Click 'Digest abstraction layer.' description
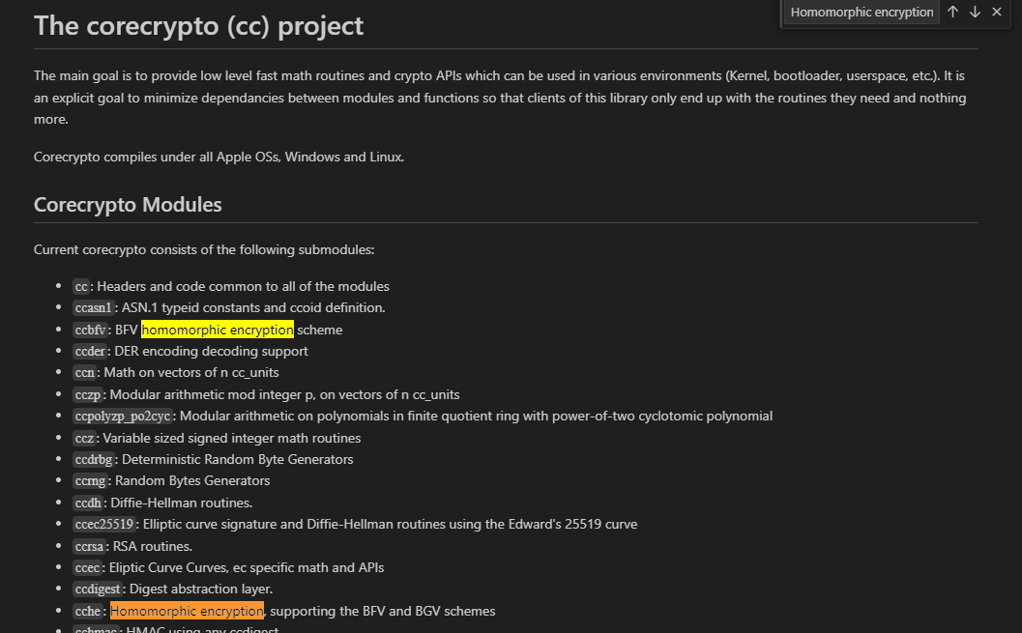 pyautogui.click(x=201, y=590)
